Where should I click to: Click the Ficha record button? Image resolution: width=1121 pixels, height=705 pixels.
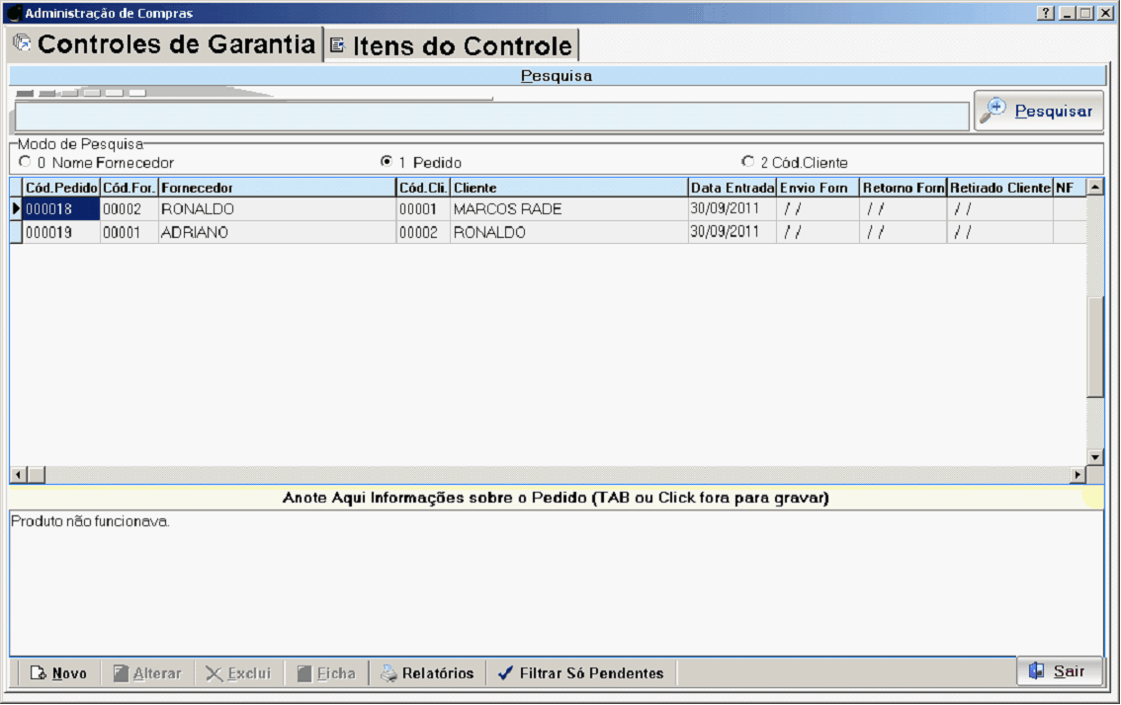click(x=326, y=673)
